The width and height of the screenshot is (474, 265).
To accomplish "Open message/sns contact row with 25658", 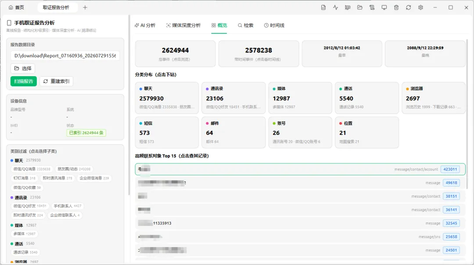I will tap(300, 237).
